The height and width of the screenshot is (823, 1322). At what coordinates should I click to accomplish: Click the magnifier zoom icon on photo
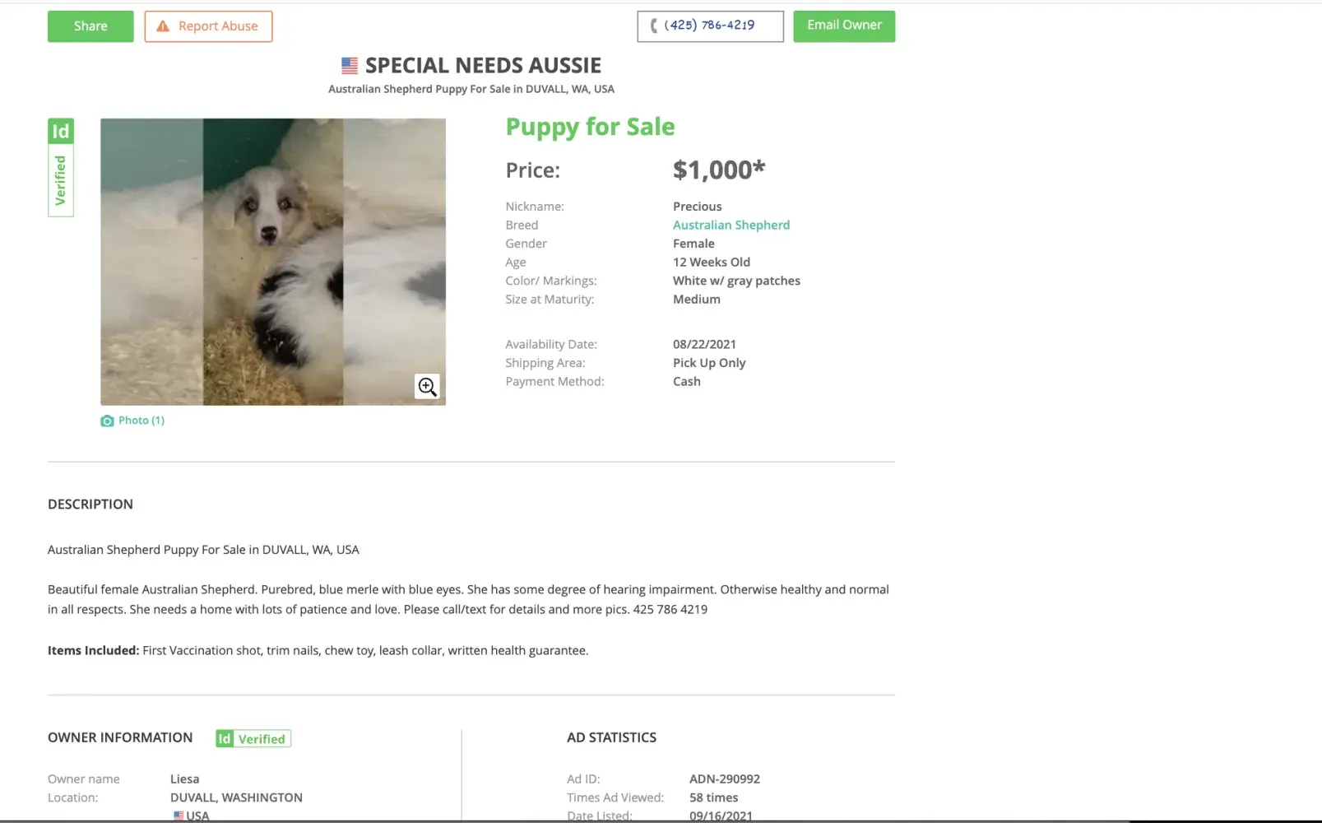click(427, 387)
